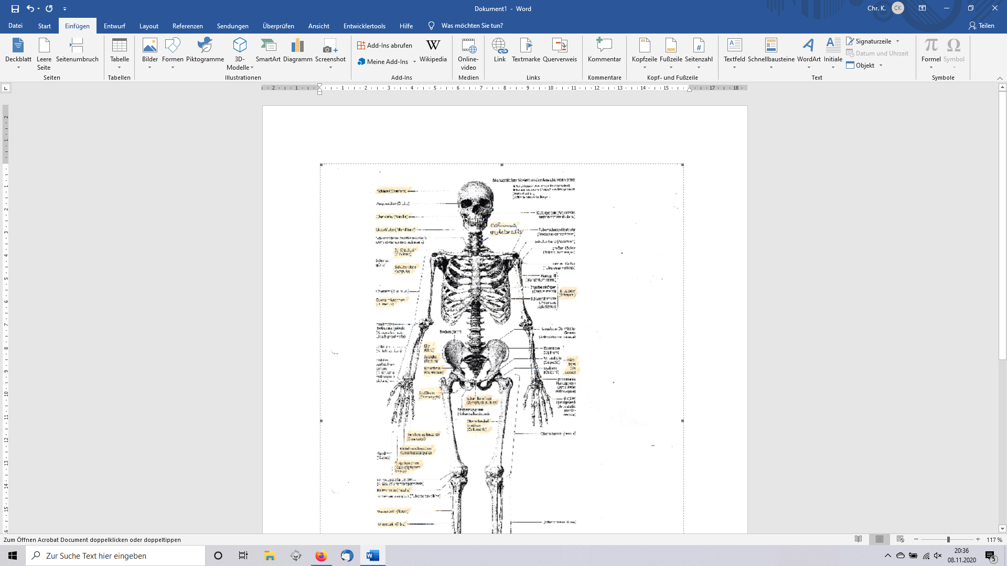
Task: Expand the Formen shapes dropdown
Action: (x=173, y=67)
